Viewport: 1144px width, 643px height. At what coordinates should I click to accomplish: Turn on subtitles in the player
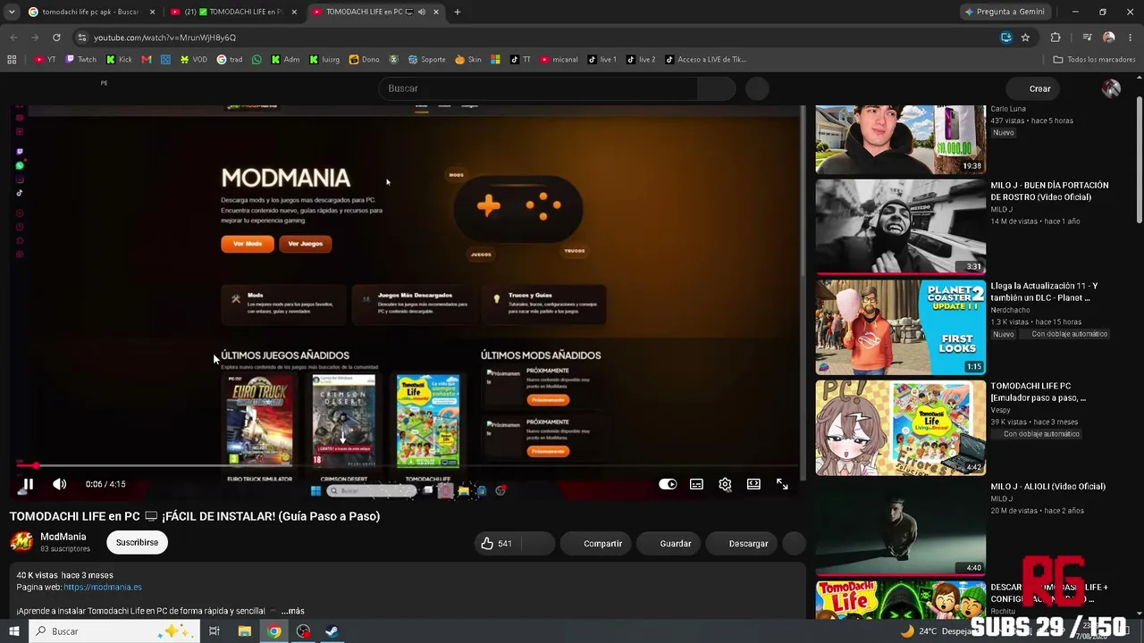[696, 484]
